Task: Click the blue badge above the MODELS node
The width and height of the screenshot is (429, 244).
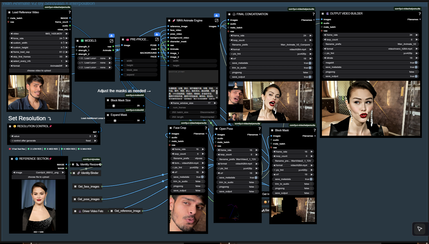Action: pos(112,36)
